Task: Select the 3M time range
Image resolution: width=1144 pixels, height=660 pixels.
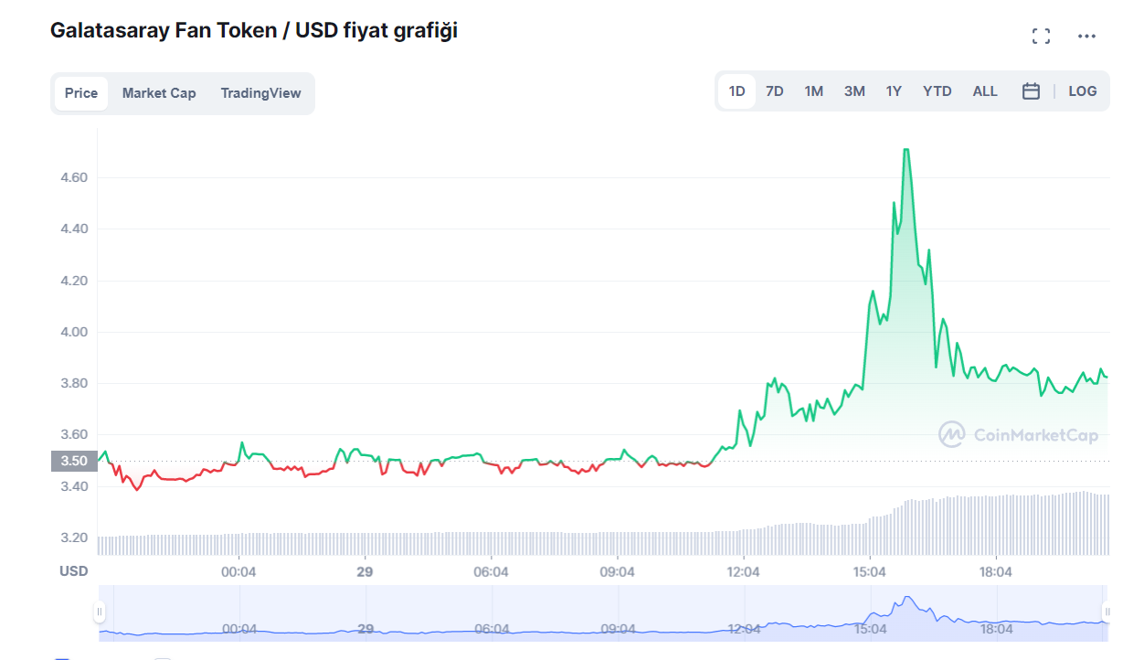Action: [x=854, y=91]
